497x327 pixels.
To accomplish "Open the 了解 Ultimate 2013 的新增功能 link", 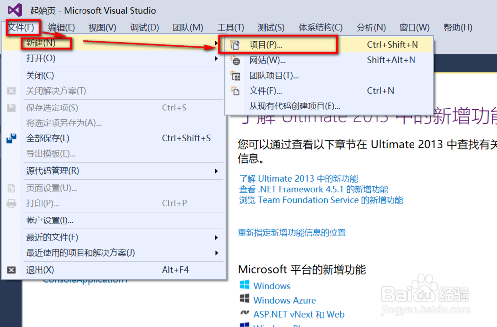I will click(299, 178).
